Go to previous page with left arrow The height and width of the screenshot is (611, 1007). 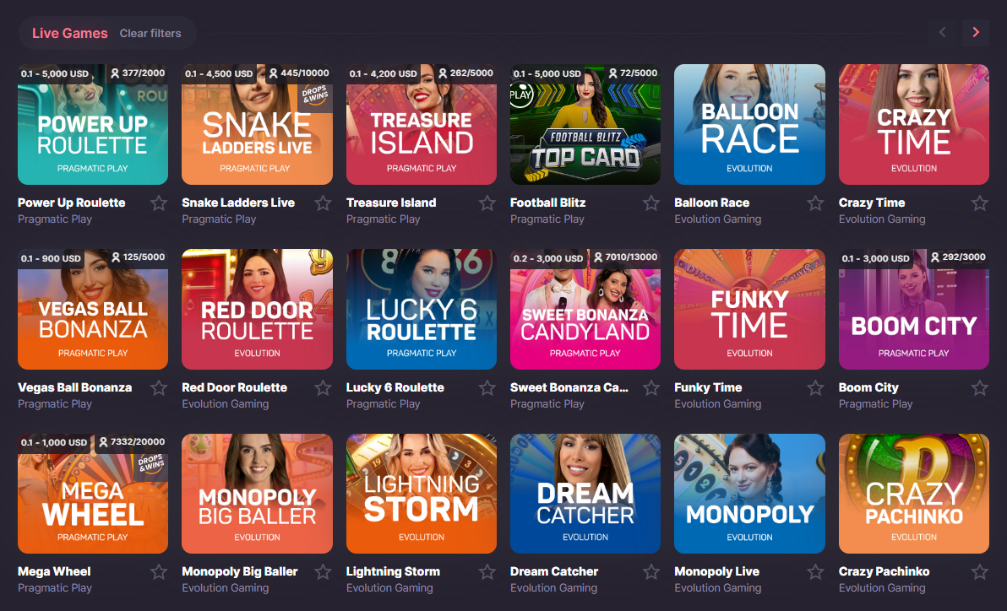[x=942, y=32]
